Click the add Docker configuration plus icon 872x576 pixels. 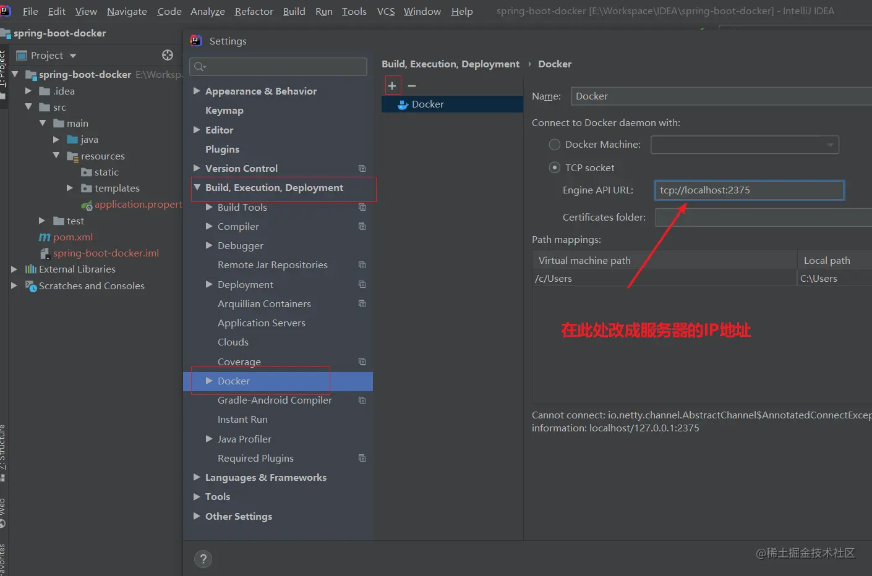pos(392,86)
